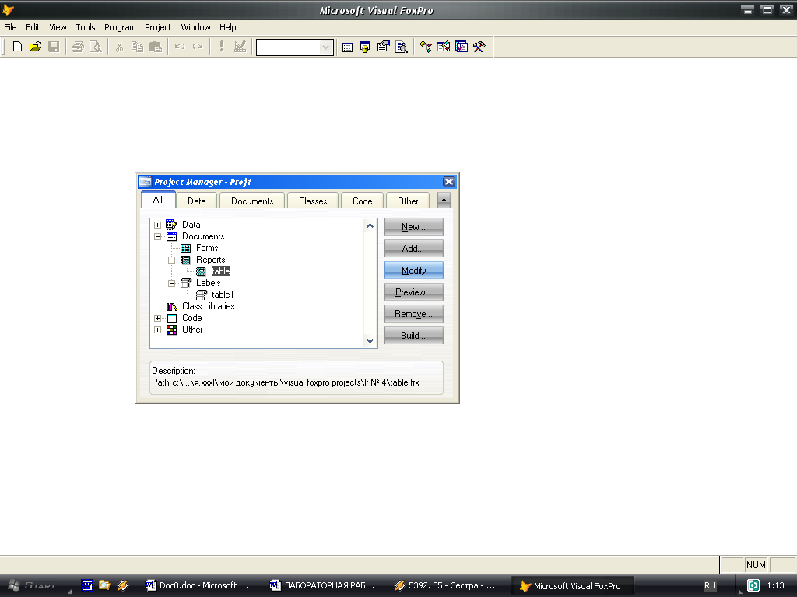Image resolution: width=797 pixels, height=597 pixels.
Task: Click the Run exclamation mark icon
Action: point(222,47)
